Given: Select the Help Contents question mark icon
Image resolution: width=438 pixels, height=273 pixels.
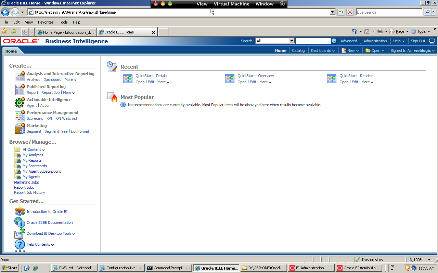Looking at the screenshot, I should [20, 244].
